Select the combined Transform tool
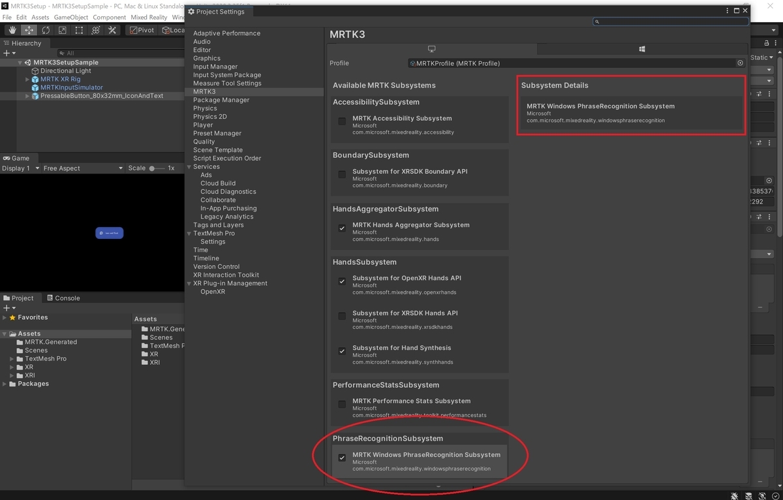The image size is (783, 500). tap(96, 30)
